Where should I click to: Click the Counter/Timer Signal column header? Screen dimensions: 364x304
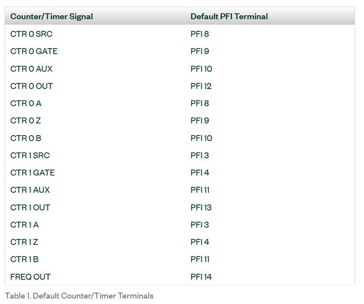pos(51,16)
